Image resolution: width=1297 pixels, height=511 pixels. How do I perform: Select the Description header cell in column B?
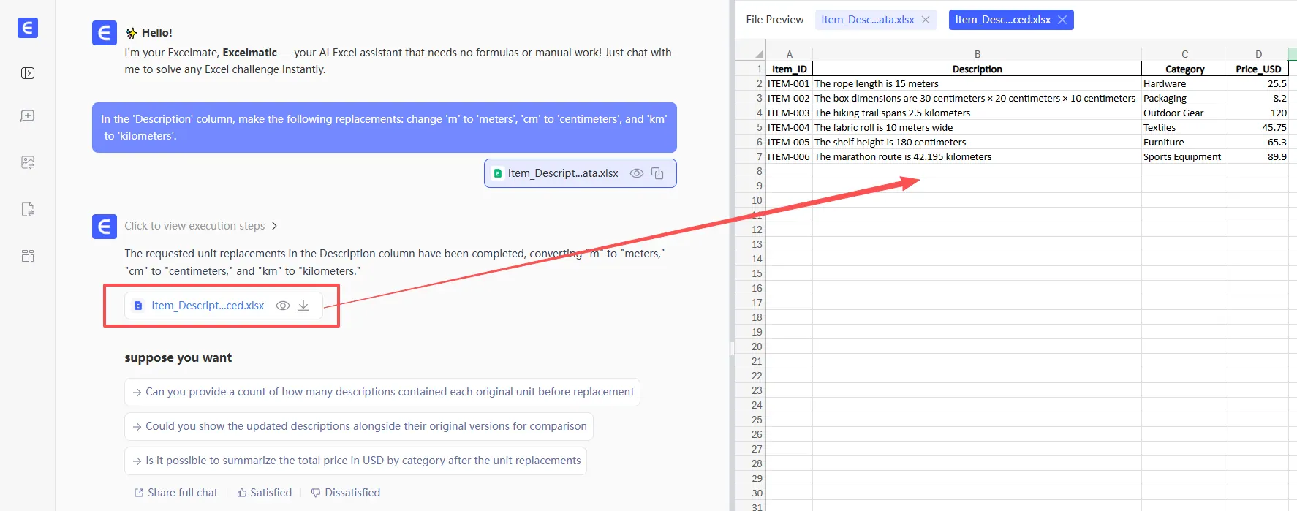click(x=977, y=69)
